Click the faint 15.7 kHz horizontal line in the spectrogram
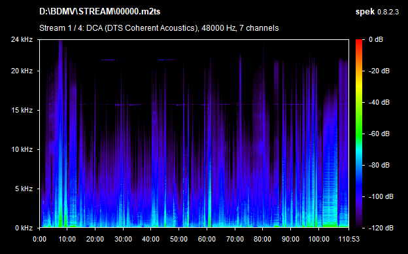 pyautogui.click(x=194, y=105)
